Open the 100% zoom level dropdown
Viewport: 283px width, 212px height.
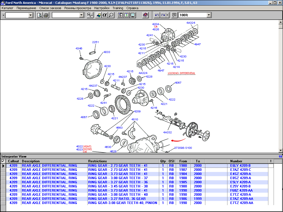pyautogui.click(x=209, y=15)
